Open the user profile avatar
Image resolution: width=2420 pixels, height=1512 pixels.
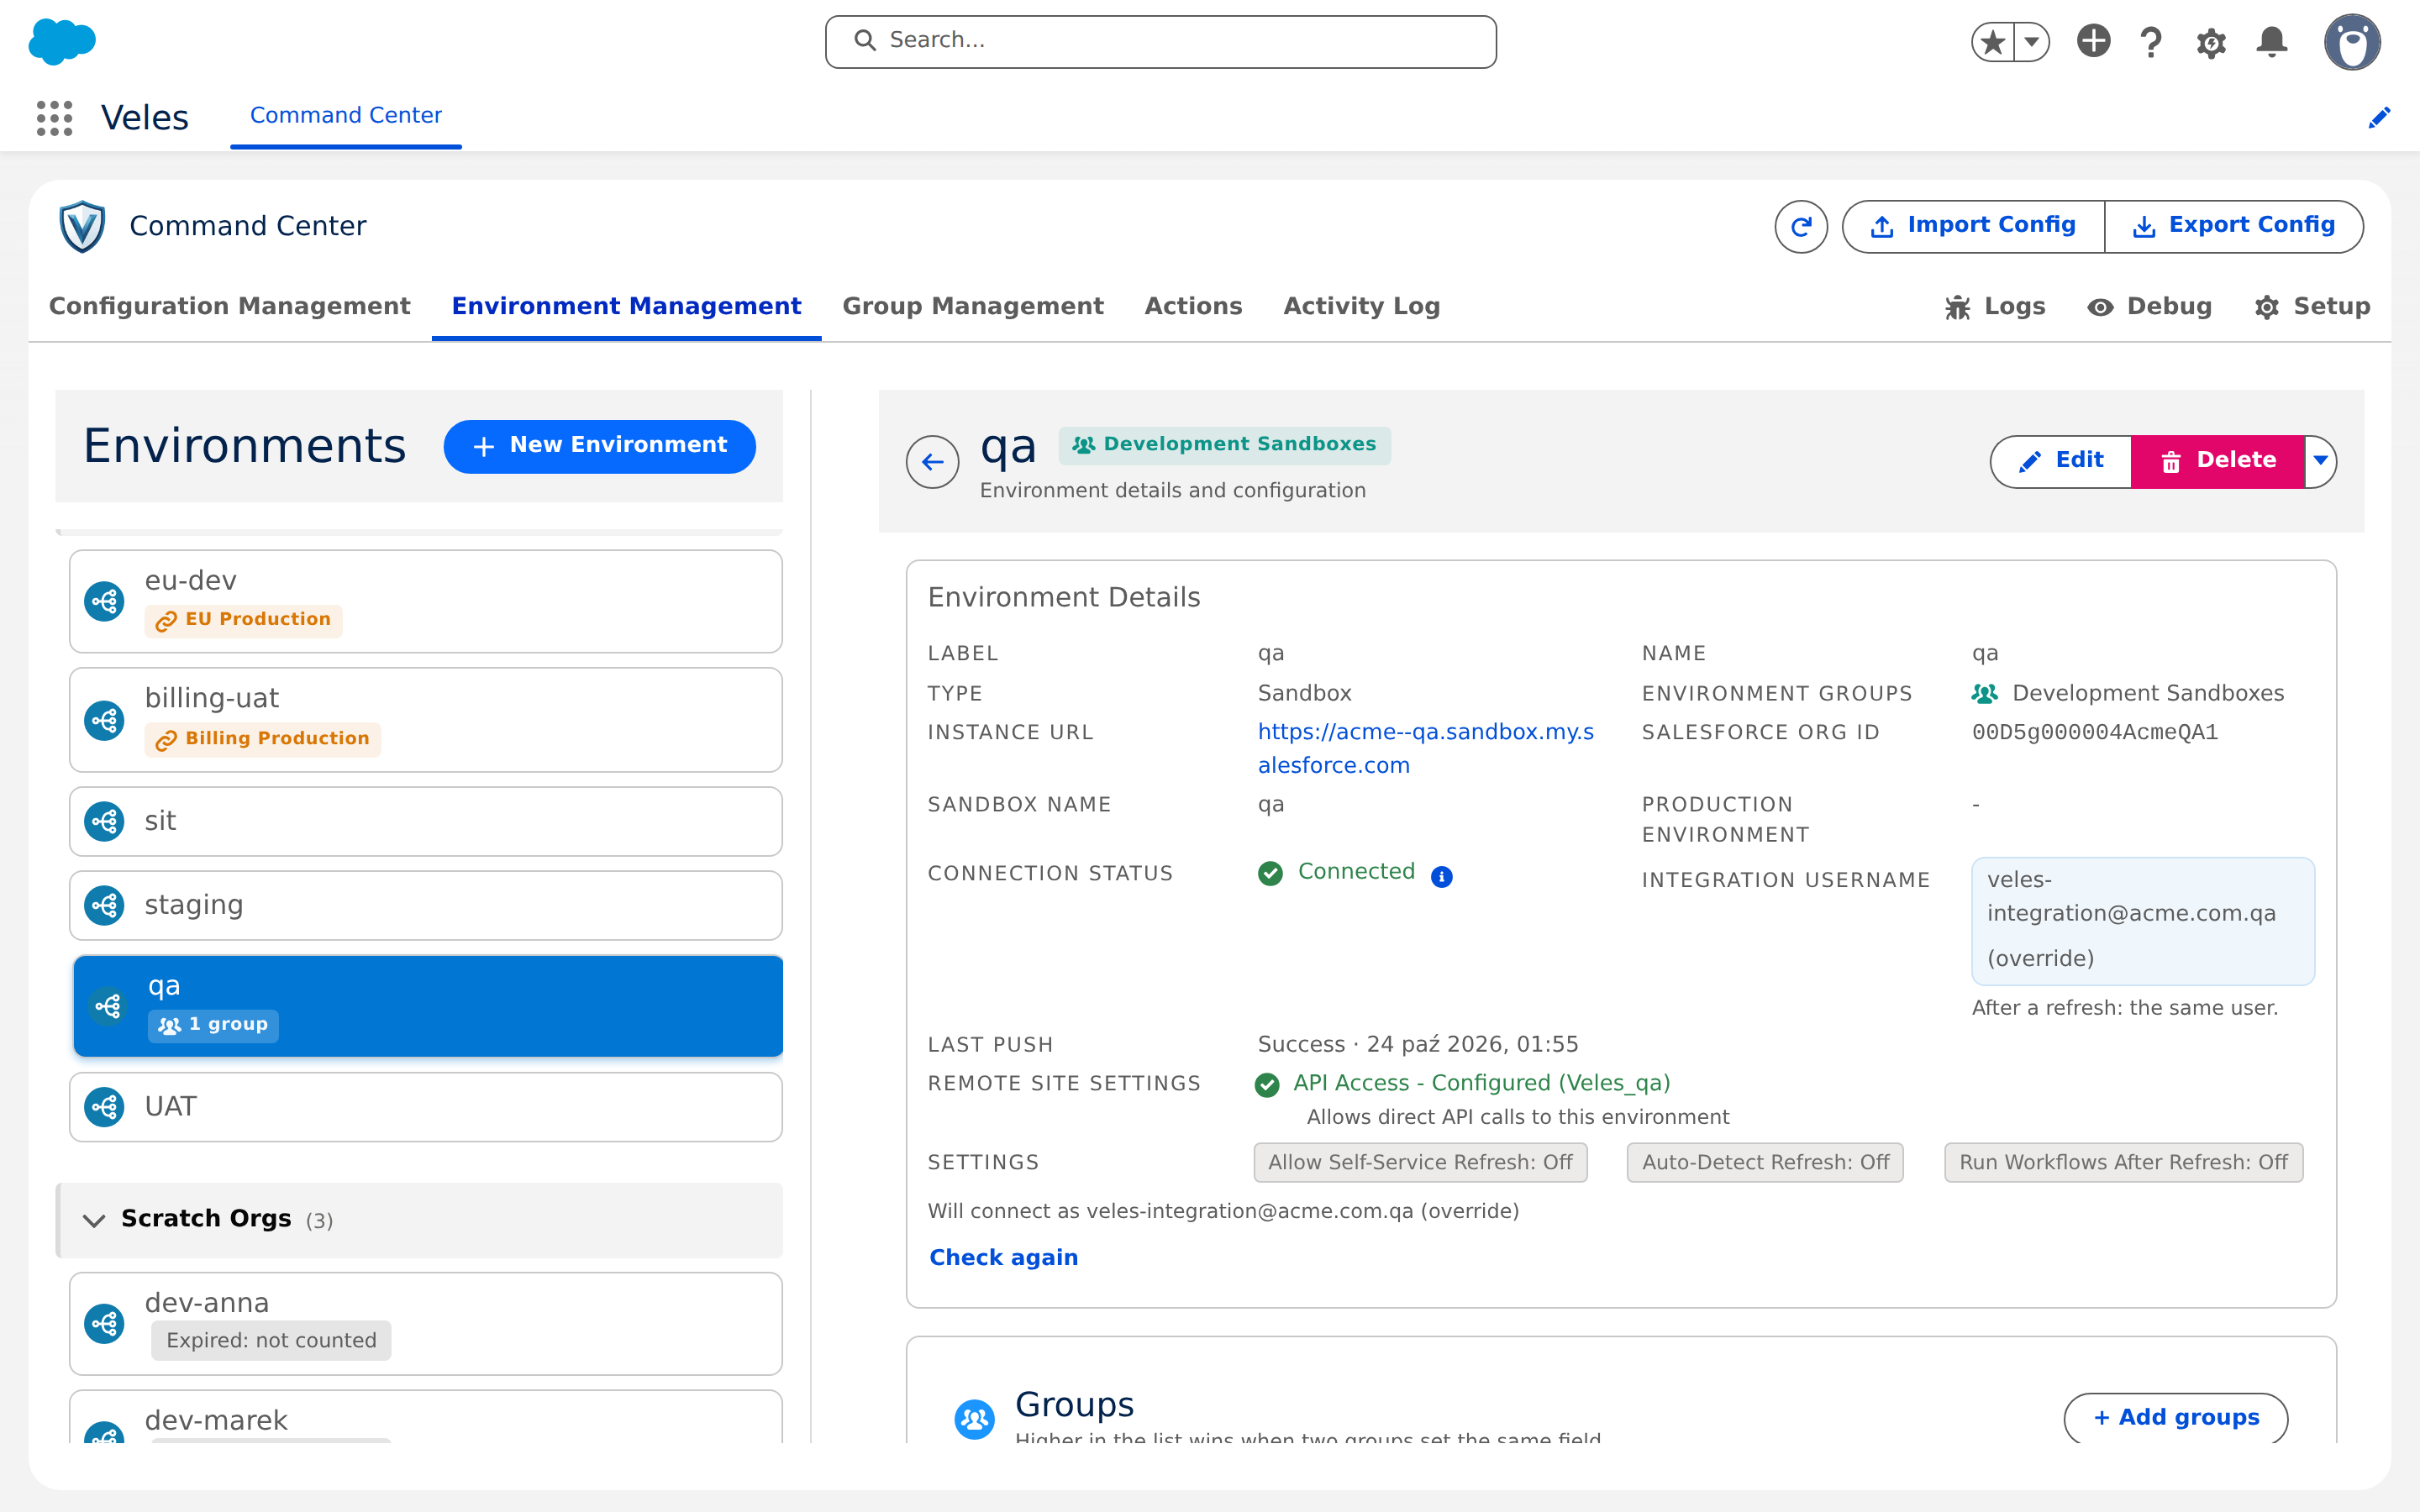click(2352, 42)
